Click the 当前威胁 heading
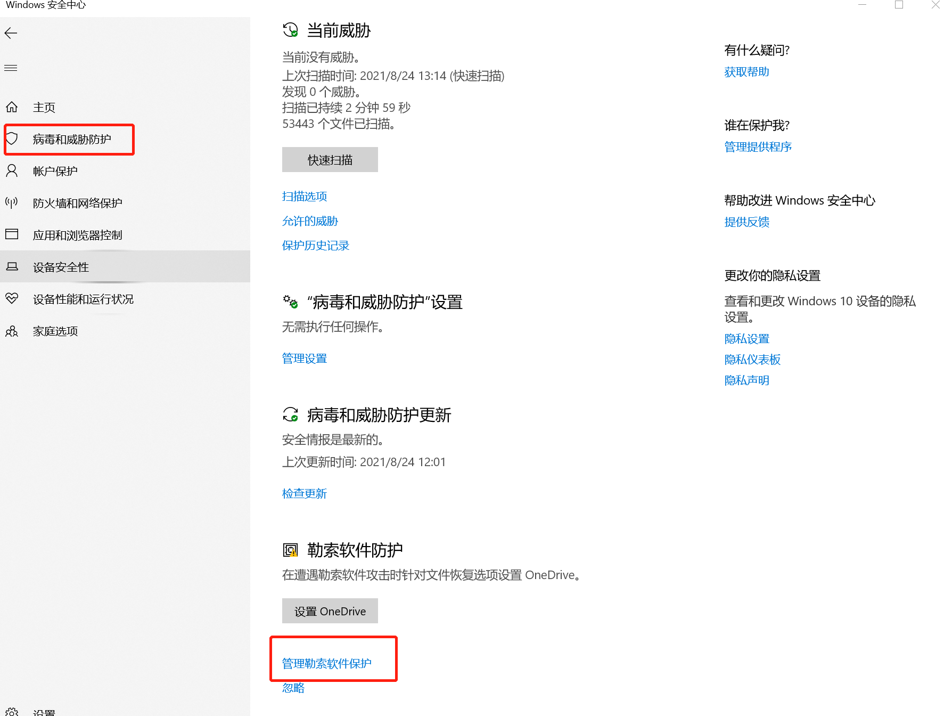The image size is (944, 716). [x=339, y=30]
